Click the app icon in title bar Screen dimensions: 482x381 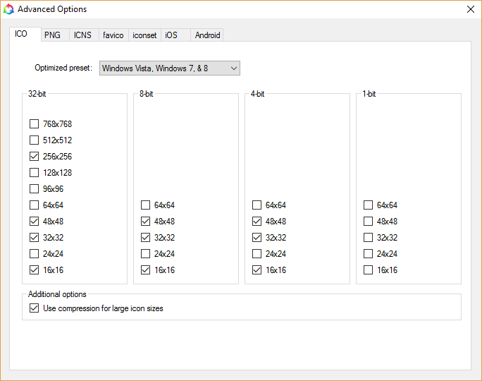point(8,9)
